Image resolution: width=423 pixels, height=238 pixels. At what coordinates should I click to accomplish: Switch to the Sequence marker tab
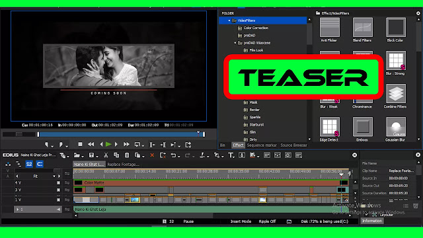click(x=262, y=145)
